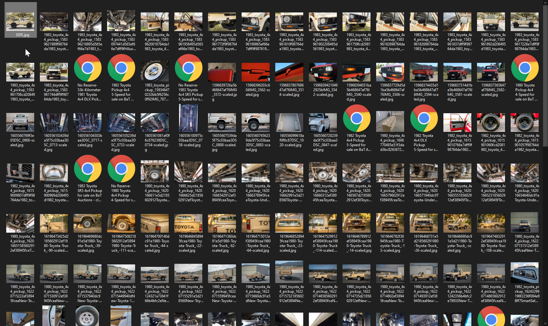Screen dimensions: 548x326
Task: Click file name ending "Truck_-62-scaled.jpg"
Action: [x=224, y=243]
